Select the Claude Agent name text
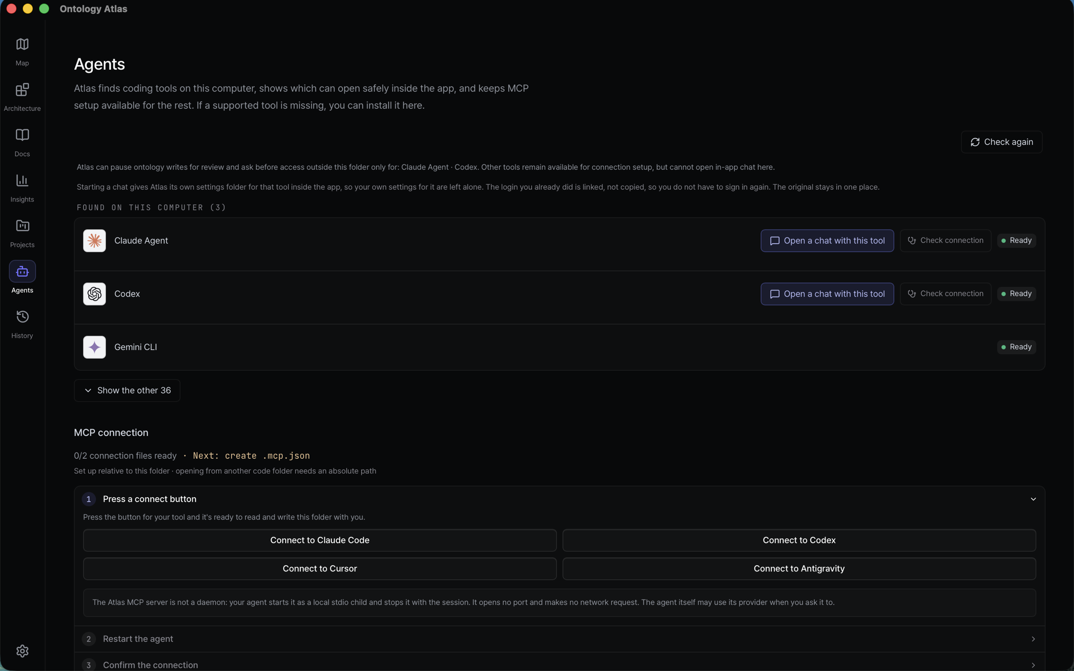1074x671 pixels. tap(141, 241)
